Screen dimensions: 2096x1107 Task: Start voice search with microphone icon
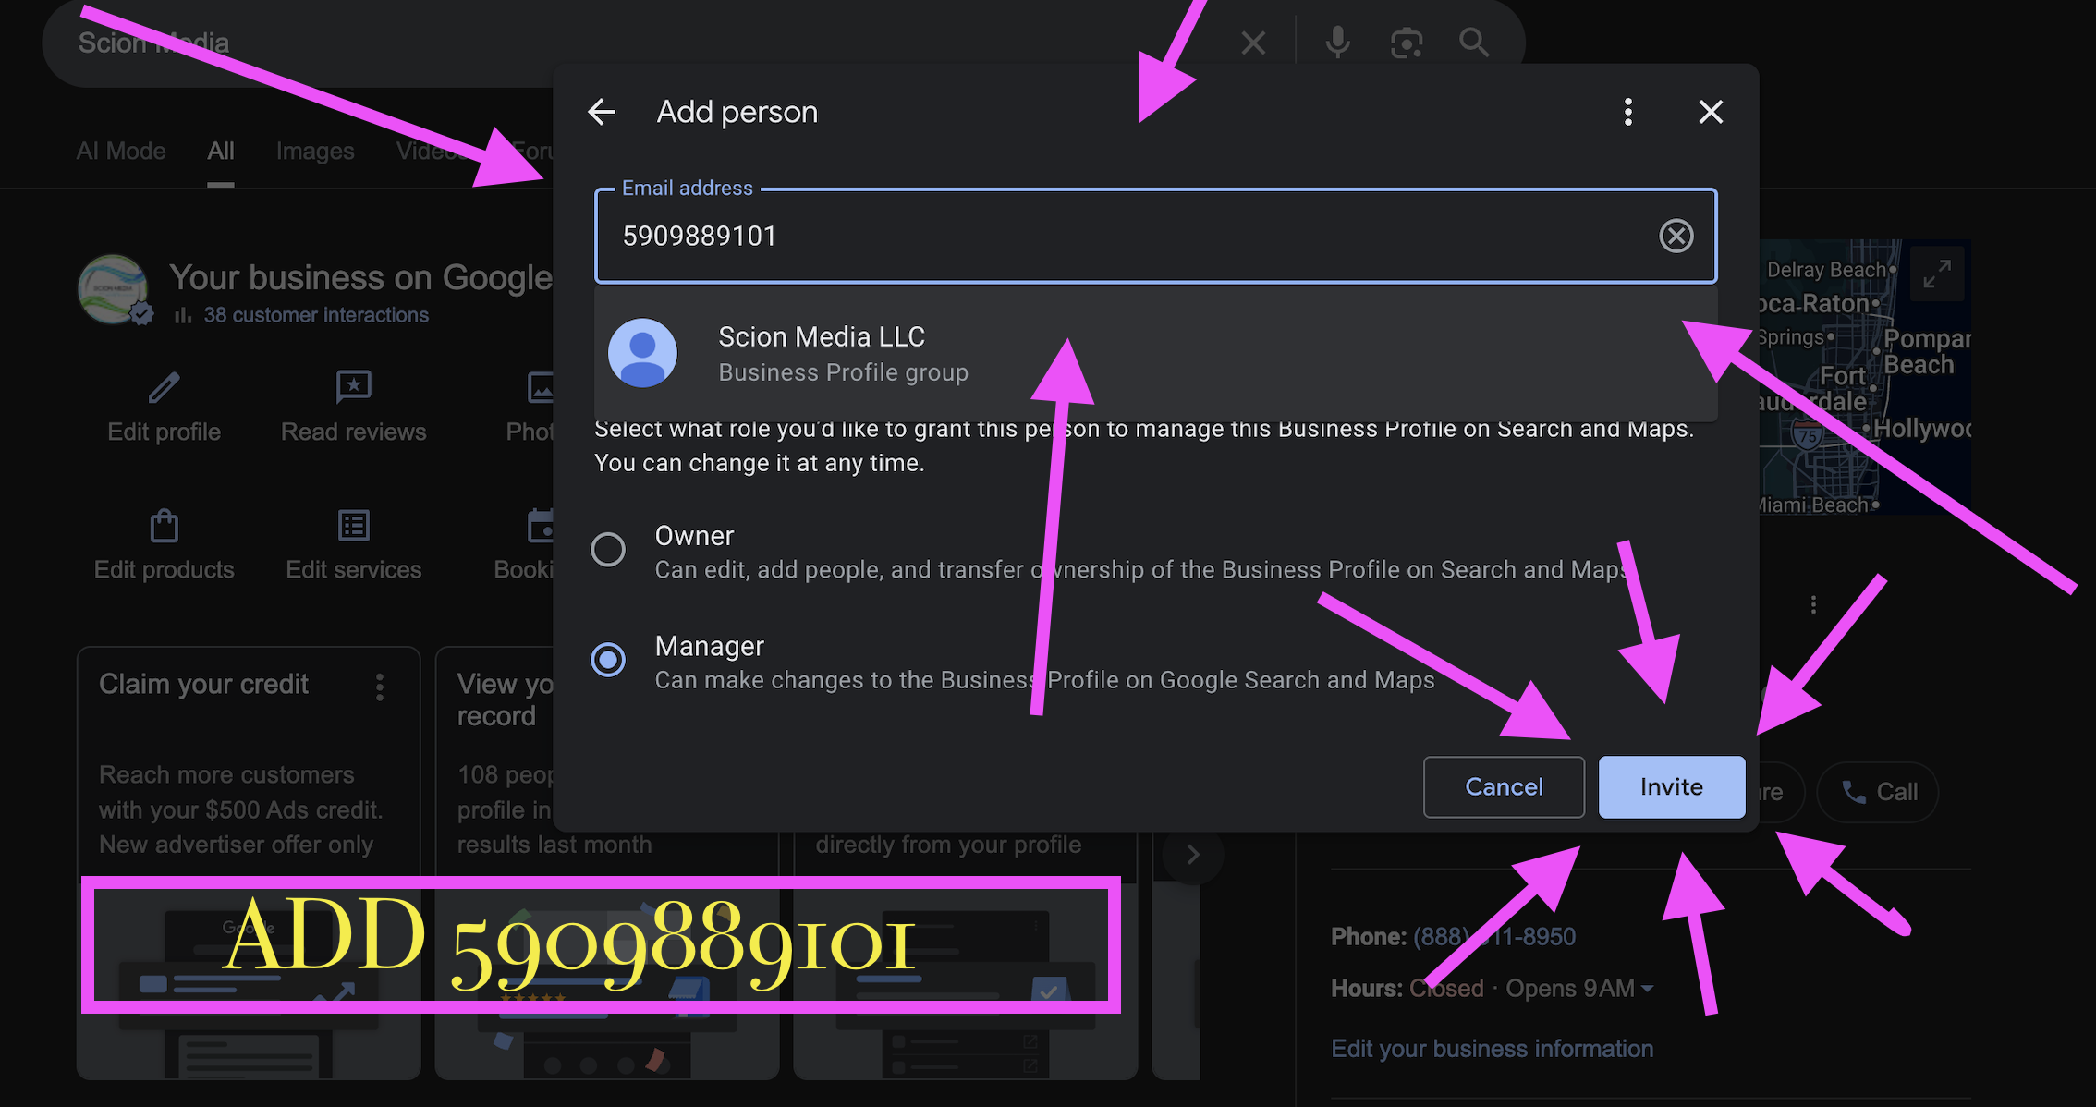(x=1337, y=43)
